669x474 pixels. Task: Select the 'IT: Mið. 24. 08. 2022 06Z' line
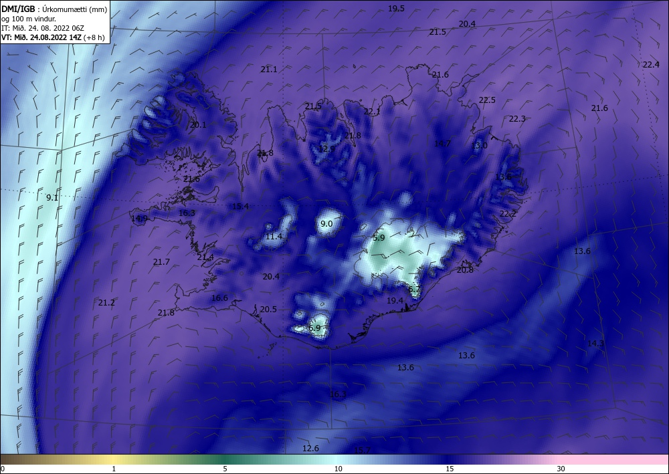(x=43, y=28)
